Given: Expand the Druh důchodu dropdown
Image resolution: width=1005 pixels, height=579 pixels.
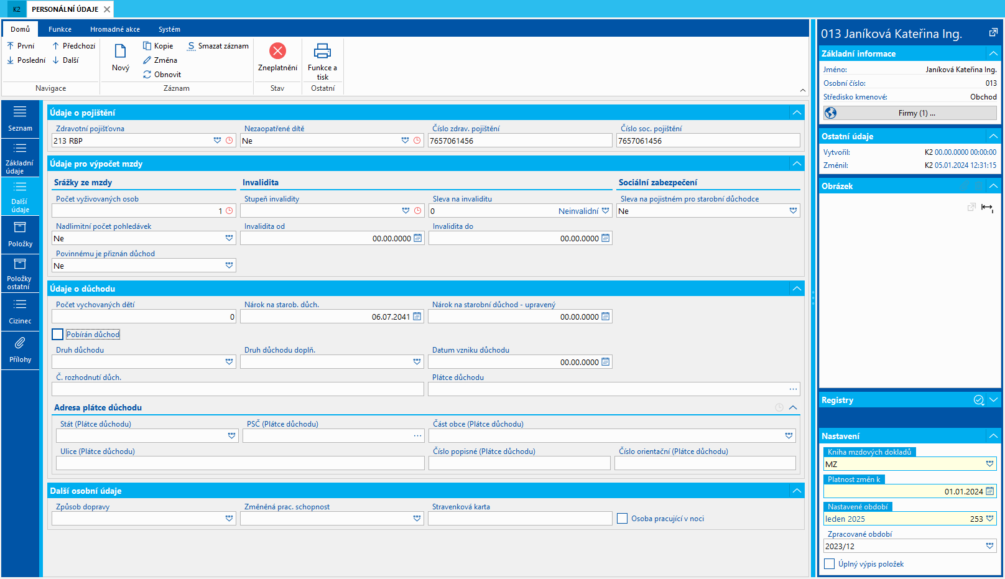Looking at the screenshot, I should coord(229,362).
